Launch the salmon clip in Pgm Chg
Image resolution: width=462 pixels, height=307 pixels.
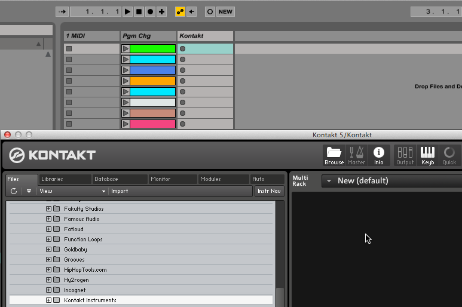(x=126, y=113)
